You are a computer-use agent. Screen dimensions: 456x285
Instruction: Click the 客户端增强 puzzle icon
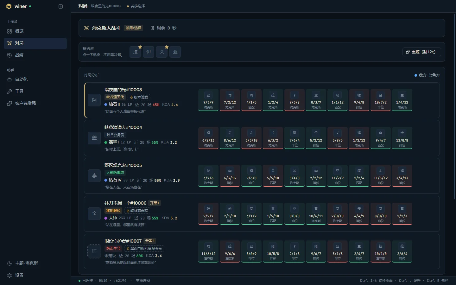point(9,104)
